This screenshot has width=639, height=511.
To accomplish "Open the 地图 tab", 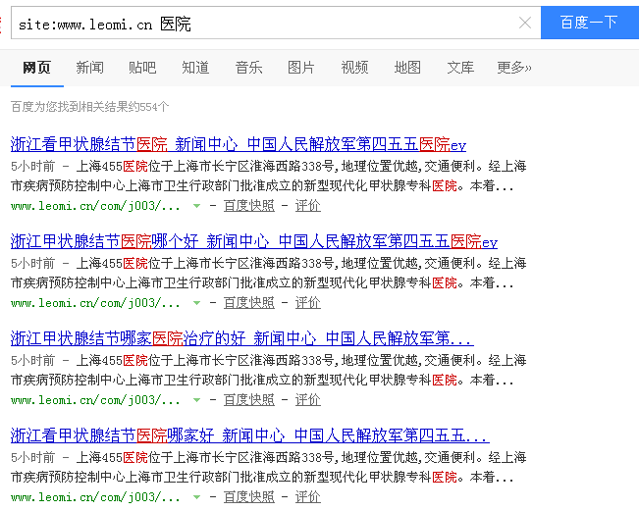I will 407,68.
